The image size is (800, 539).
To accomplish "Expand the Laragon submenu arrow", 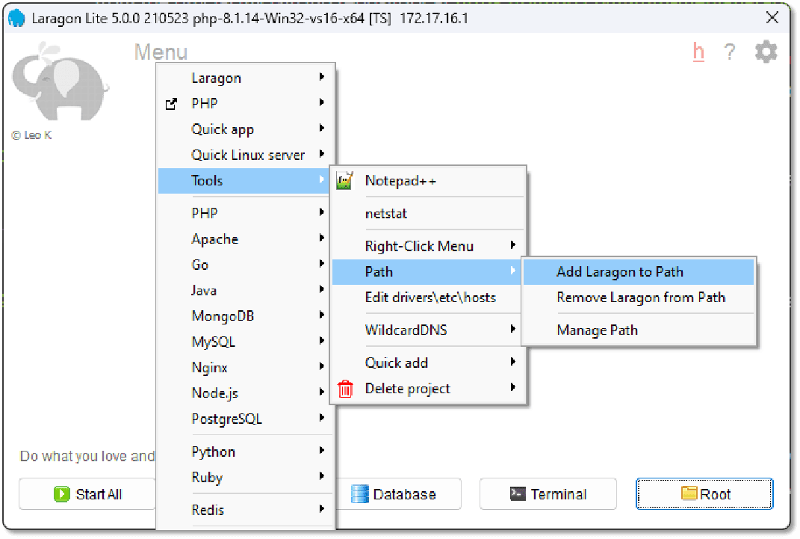I will click(x=321, y=77).
